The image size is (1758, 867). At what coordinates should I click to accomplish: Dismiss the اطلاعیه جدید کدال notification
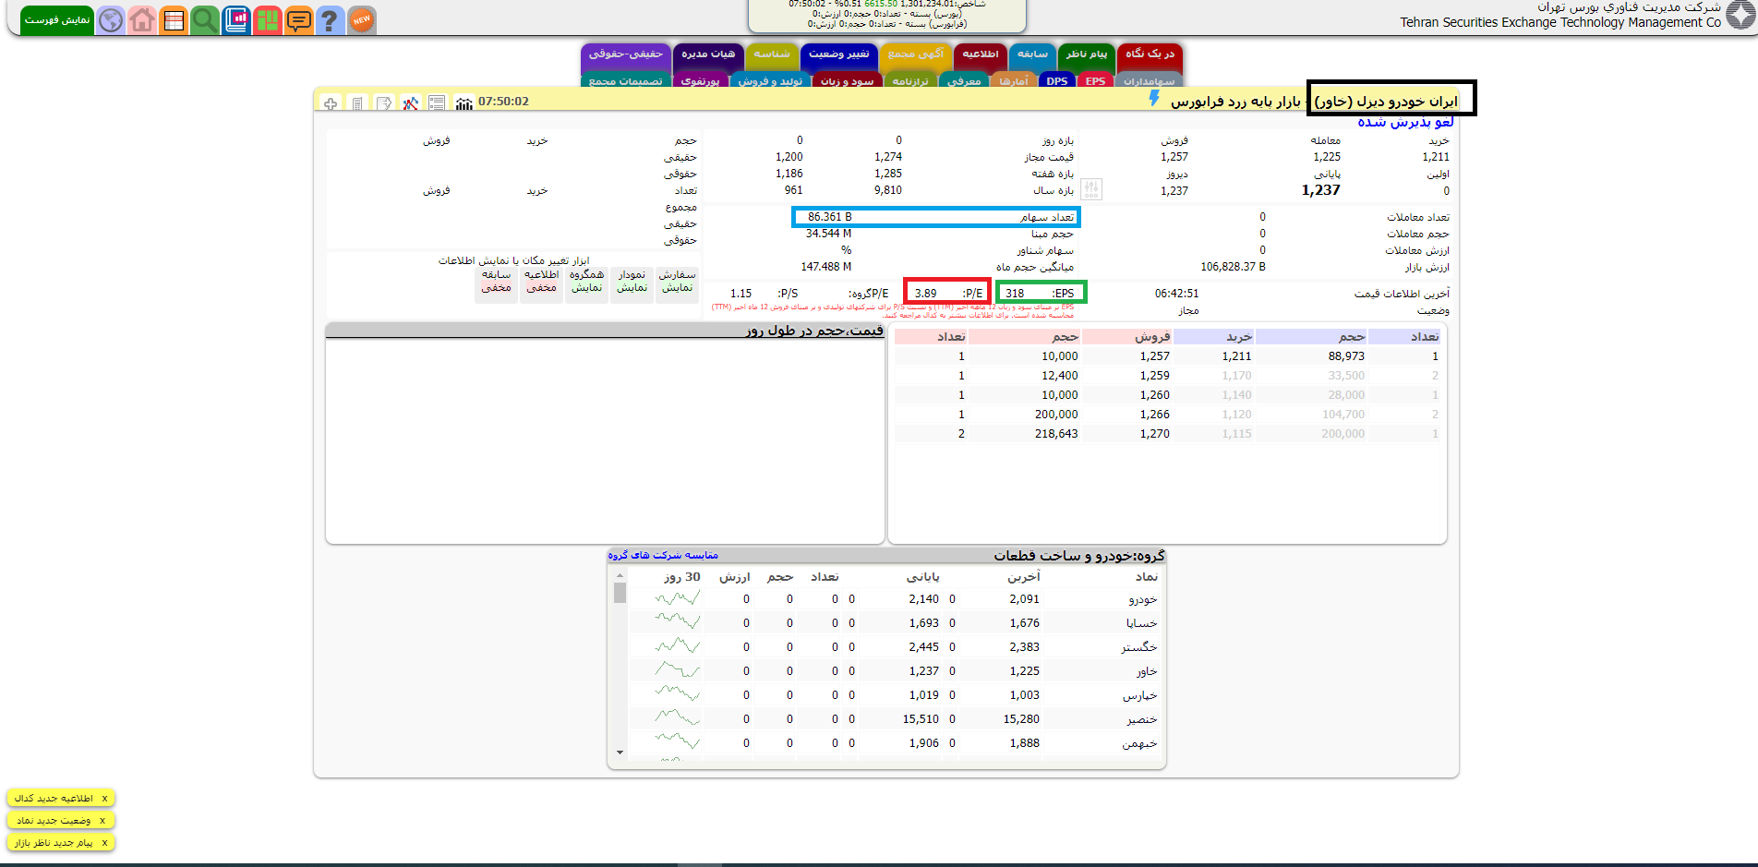coord(104,798)
